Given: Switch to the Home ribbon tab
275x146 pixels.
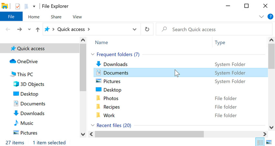Looking at the screenshot, I should [34, 17].
